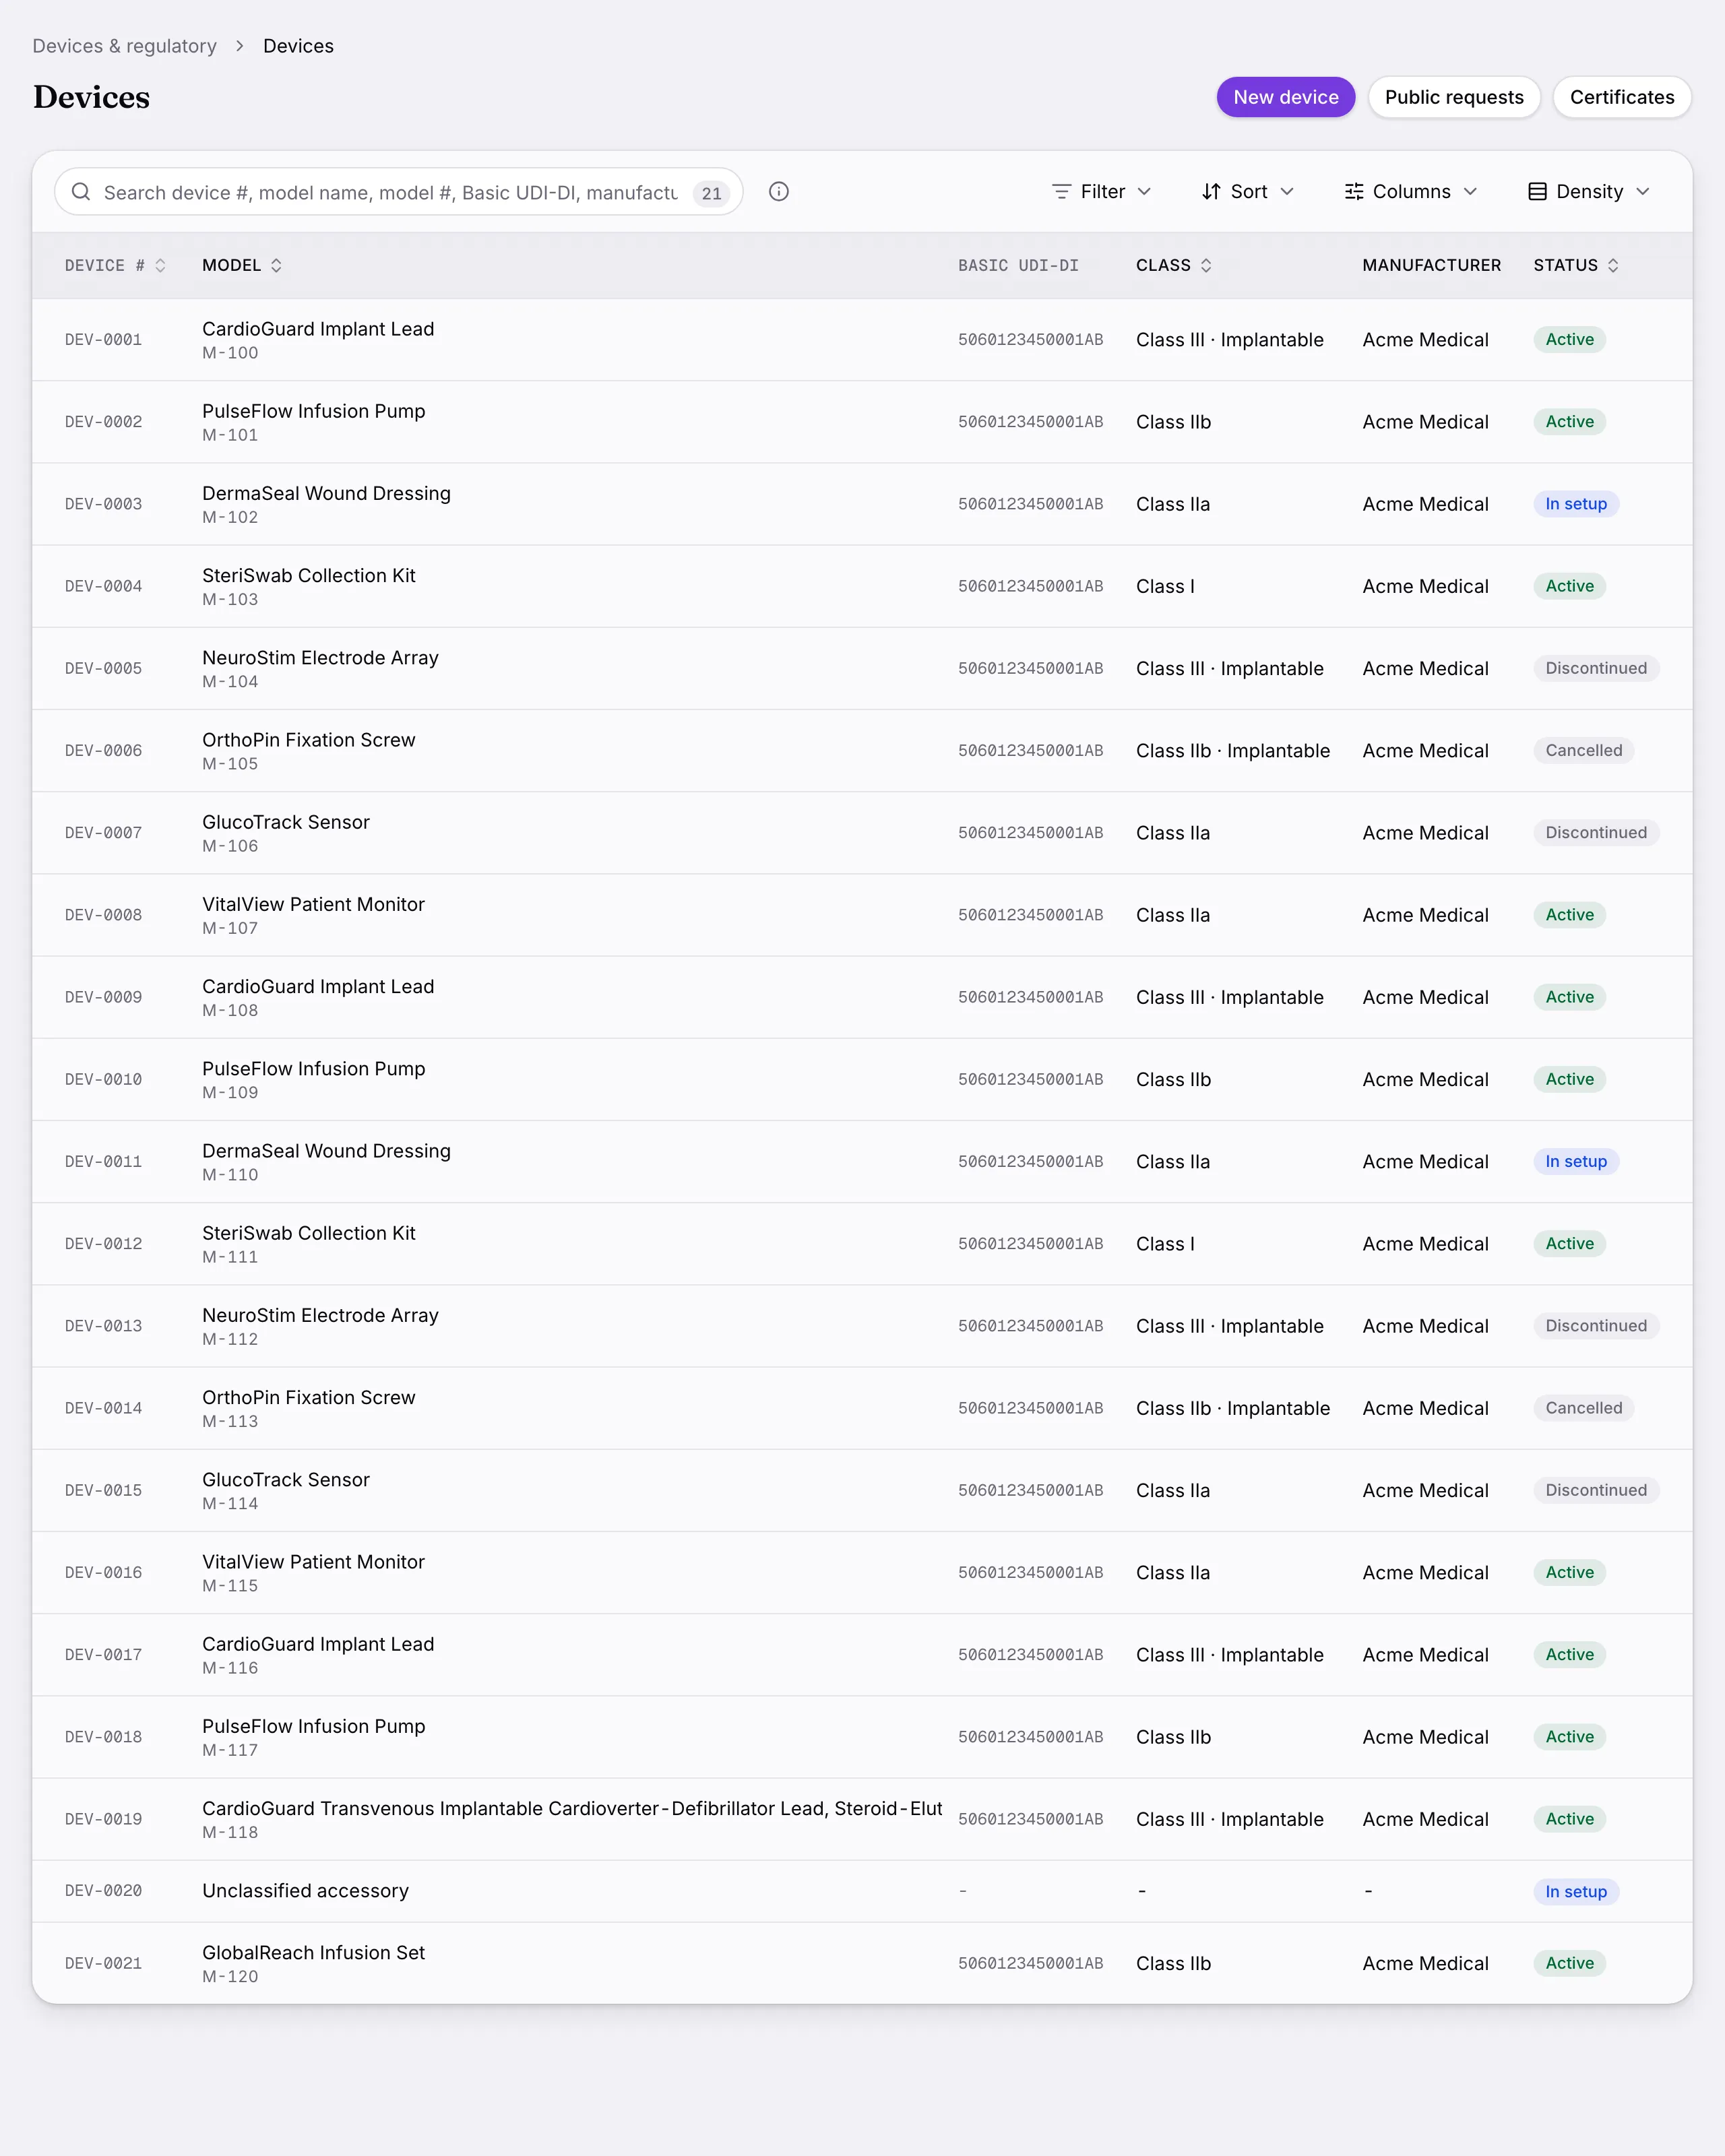Open PulseFlow Infusion Pump M-117
Image resolution: width=1725 pixels, height=2156 pixels.
[313, 1737]
